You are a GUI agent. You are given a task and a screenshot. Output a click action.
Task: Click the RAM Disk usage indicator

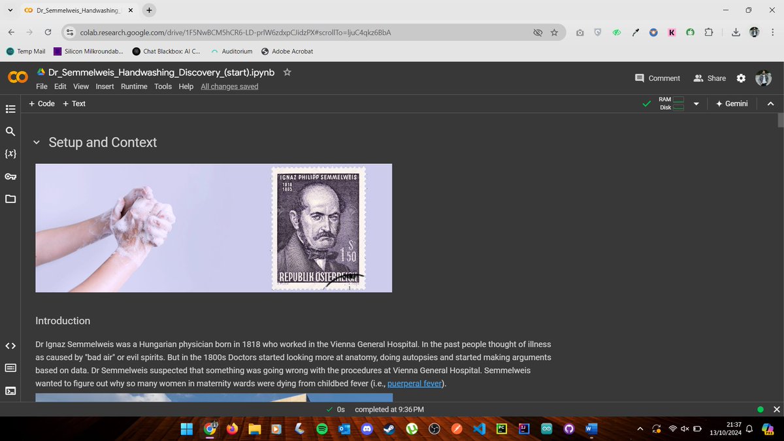click(671, 104)
